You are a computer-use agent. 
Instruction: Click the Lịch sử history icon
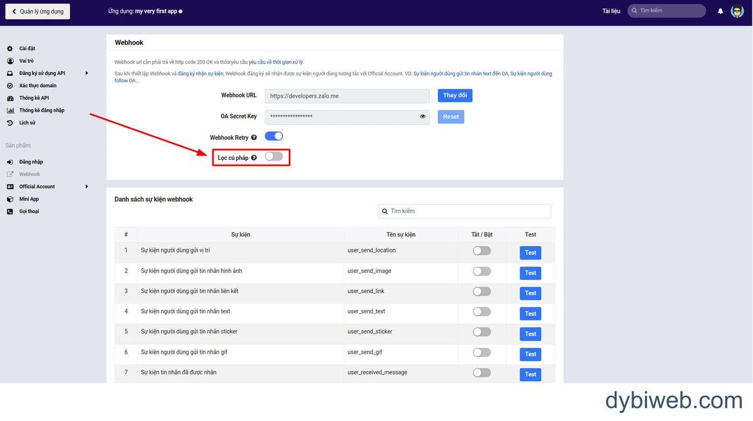coord(10,123)
